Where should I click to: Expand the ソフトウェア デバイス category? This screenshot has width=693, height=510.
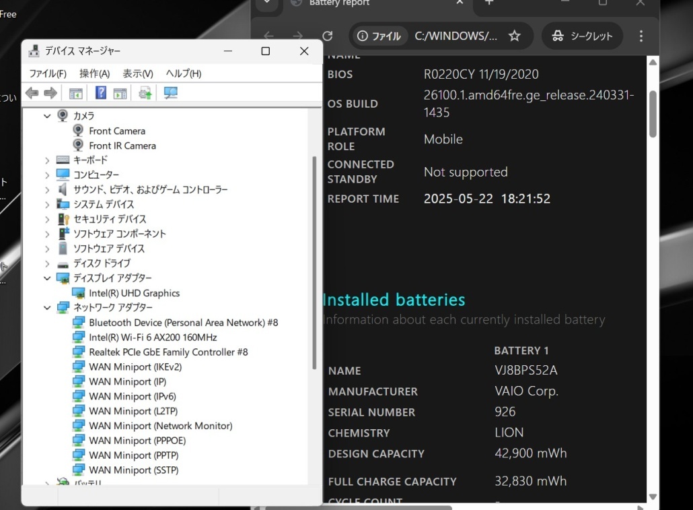point(47,249)
